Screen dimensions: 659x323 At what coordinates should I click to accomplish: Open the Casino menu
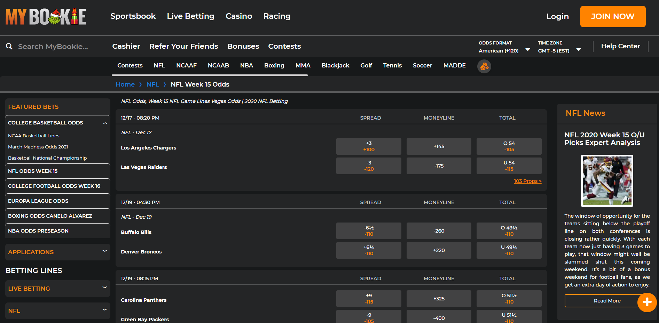tap(239, 16)
